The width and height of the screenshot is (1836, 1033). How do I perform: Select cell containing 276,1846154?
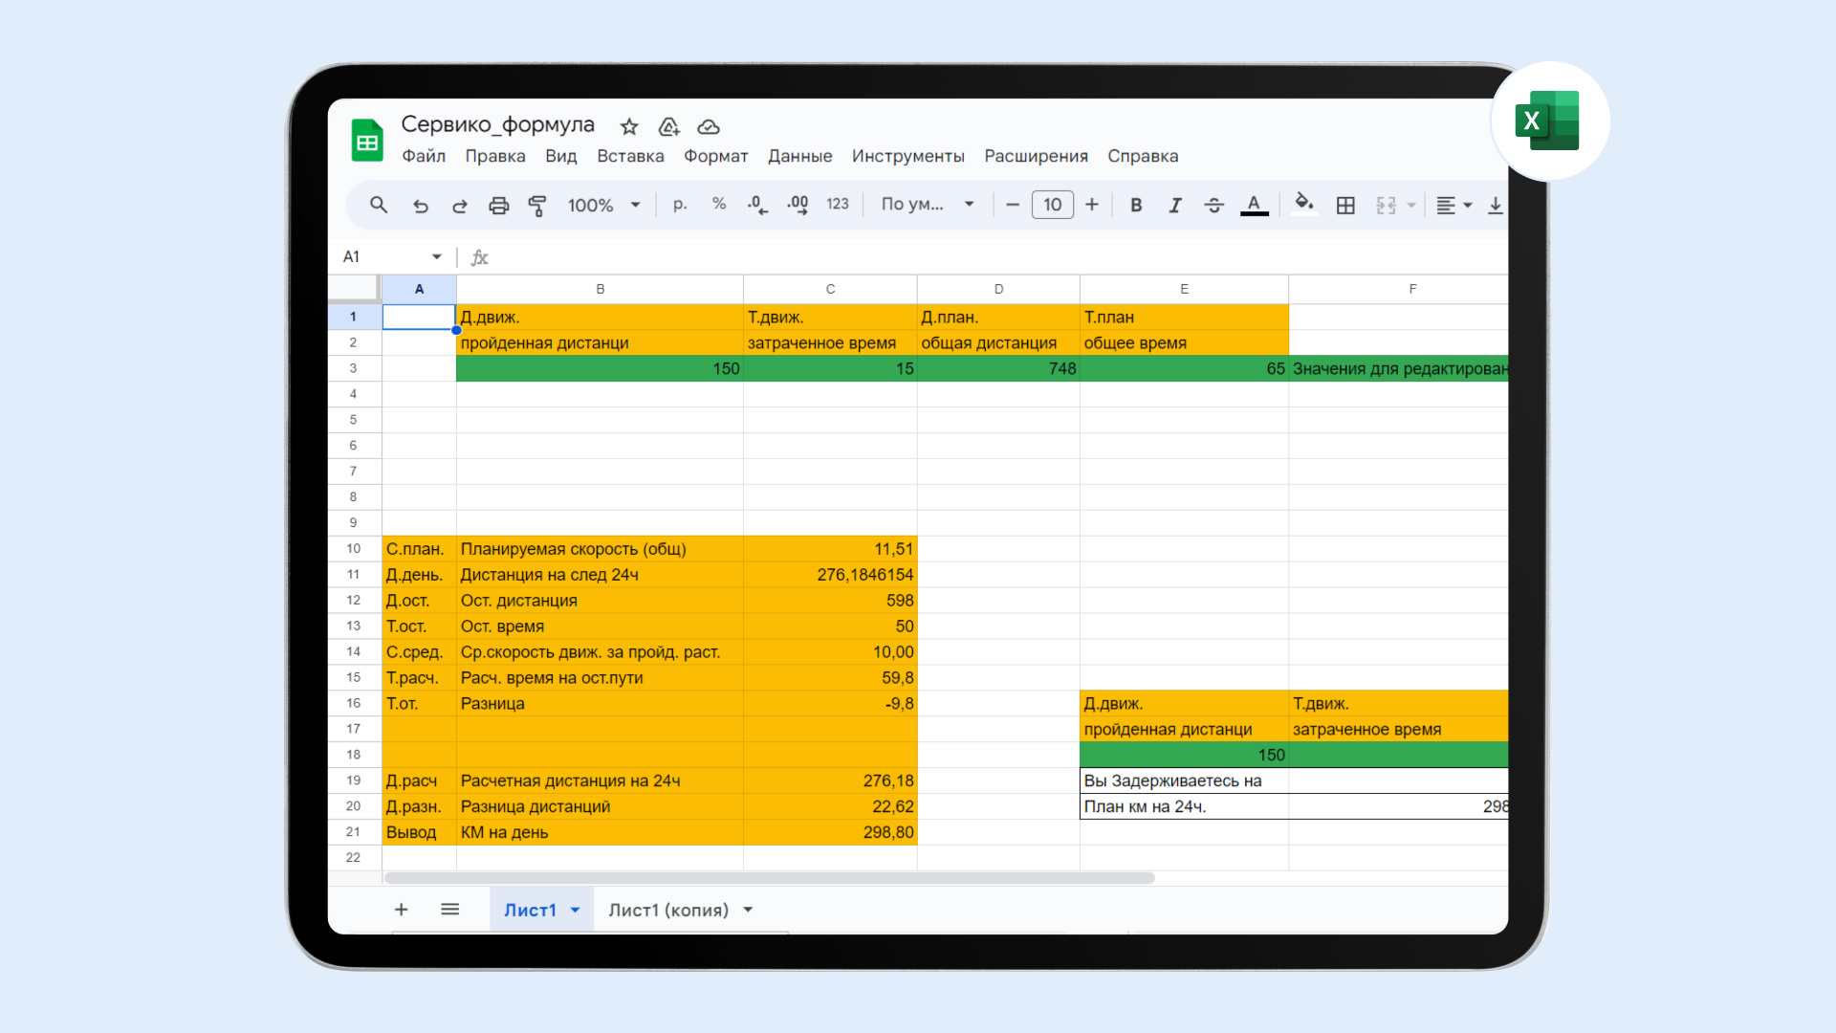(830, 574)
